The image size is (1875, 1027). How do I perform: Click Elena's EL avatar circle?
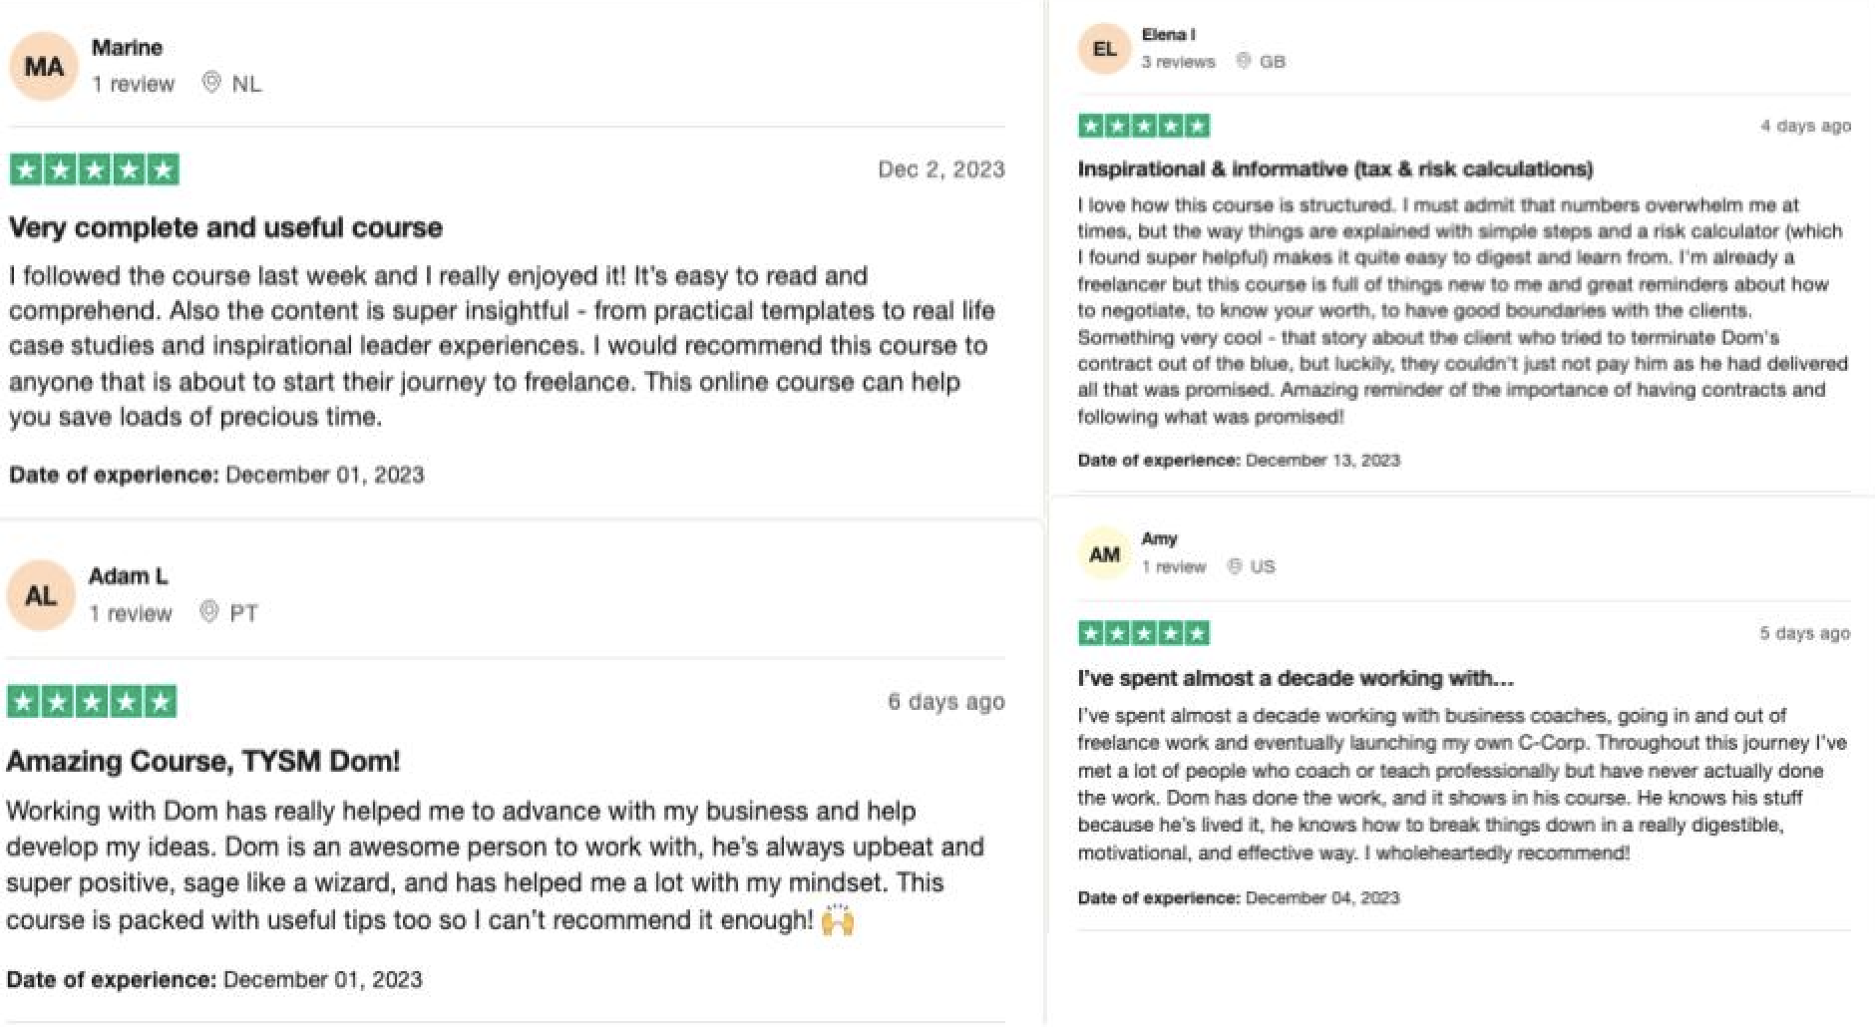(x=1104, y=48)
